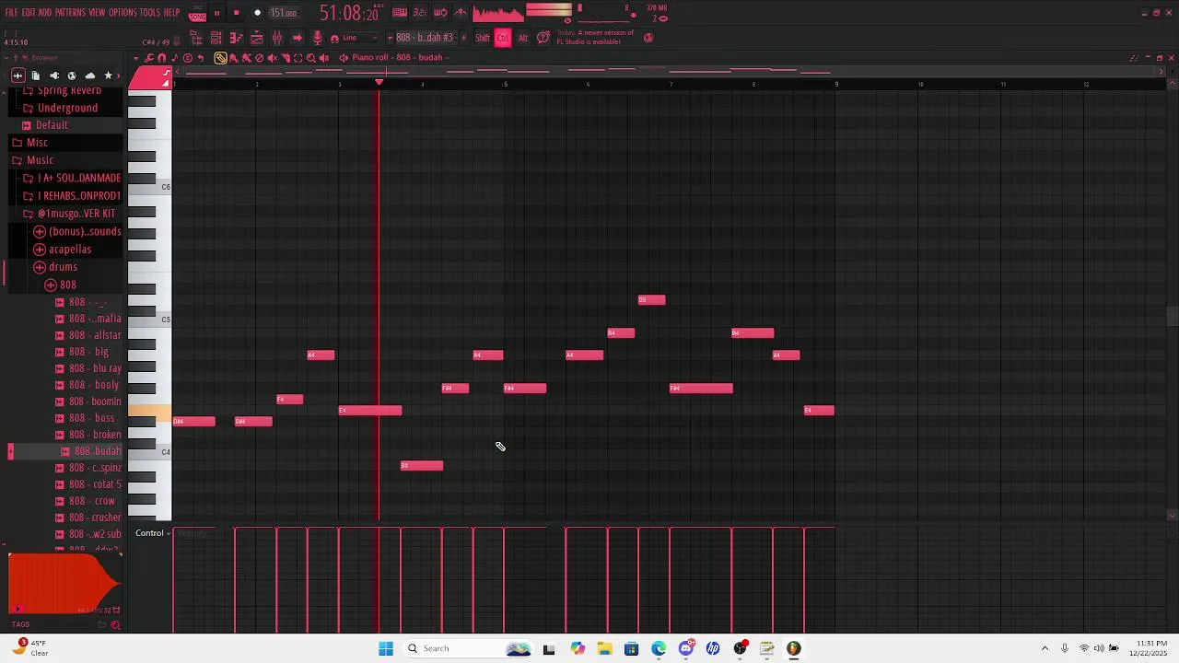Click the search magnifier beside TAGS
Screen dimensions: 1179x663
(x=115, y=625)
